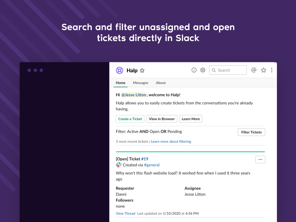
Task: Star the Halp app in header
Action: [142, 71]
